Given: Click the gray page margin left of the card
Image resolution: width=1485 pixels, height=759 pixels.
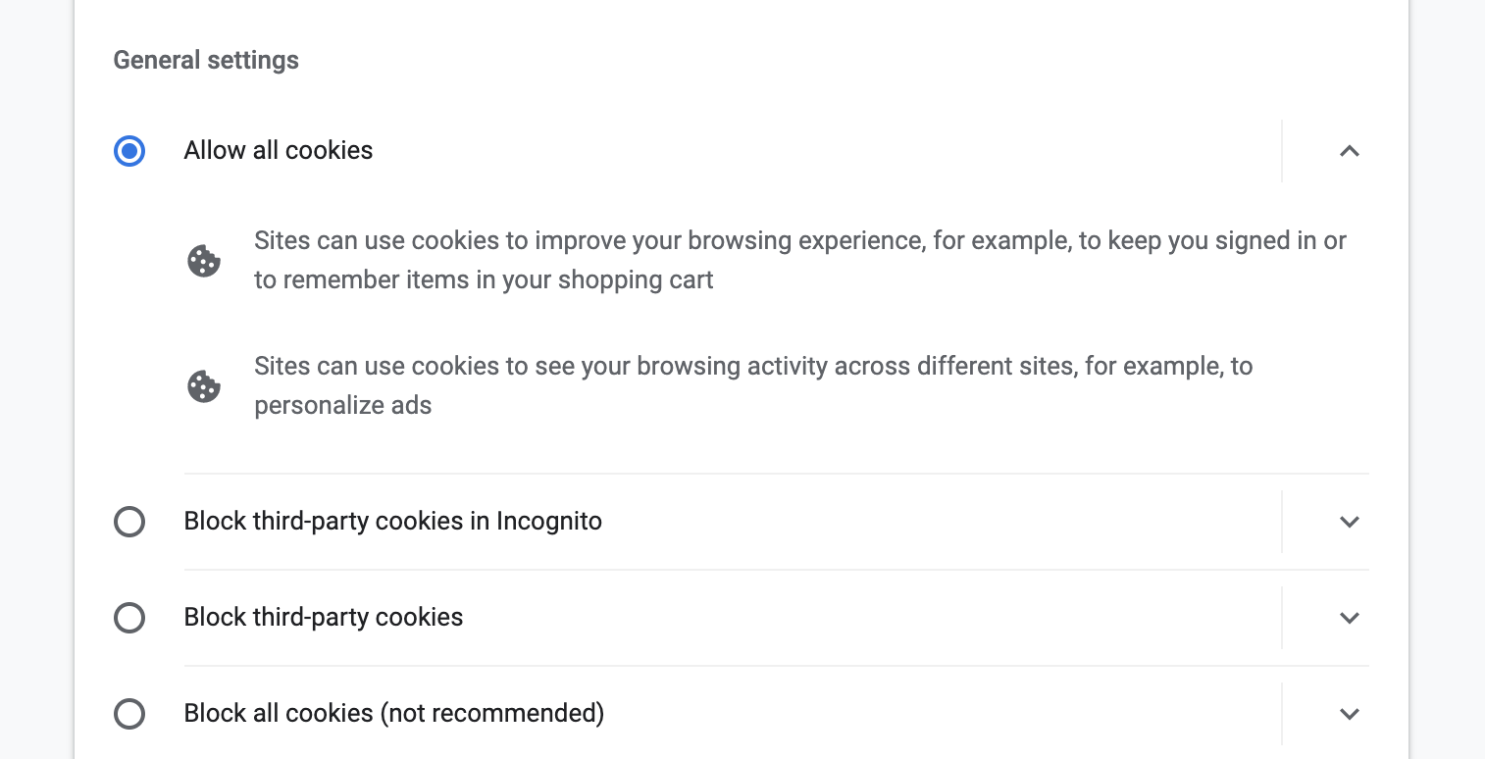Looking at the screenshot, I should coord(35,392).
